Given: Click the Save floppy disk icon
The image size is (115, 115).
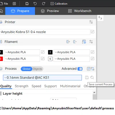Looking at the screenshot, I should (x=27, y=4).
